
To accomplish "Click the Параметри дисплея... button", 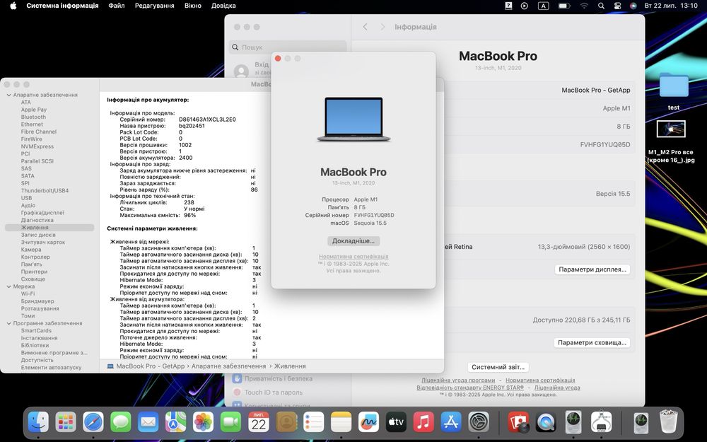I will coord(592,269).
